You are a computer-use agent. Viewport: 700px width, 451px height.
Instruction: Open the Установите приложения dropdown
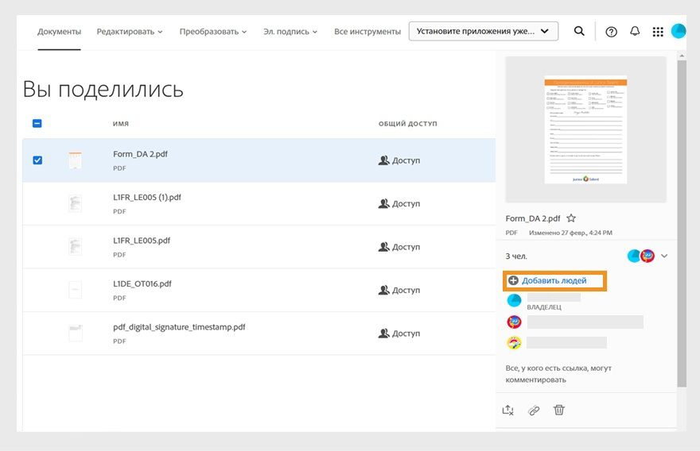(484, 31)
